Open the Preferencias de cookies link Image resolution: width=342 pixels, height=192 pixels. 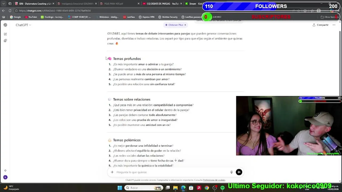click(x=214, y=180)
